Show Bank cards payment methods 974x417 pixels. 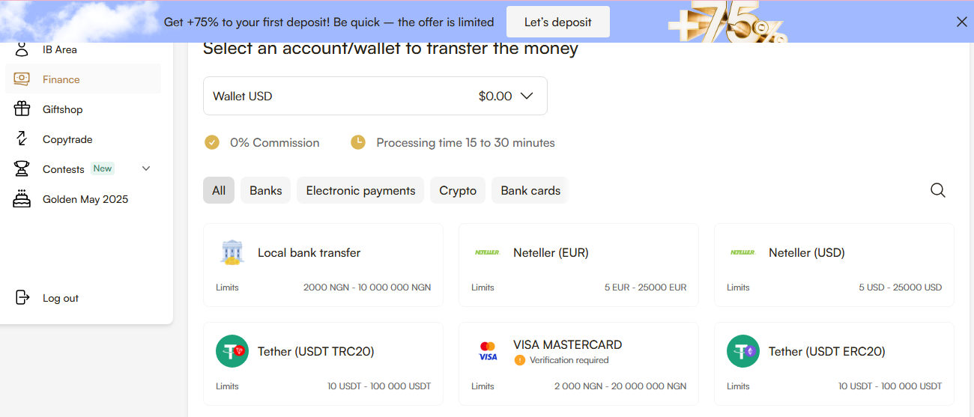(x=530, y=191)
